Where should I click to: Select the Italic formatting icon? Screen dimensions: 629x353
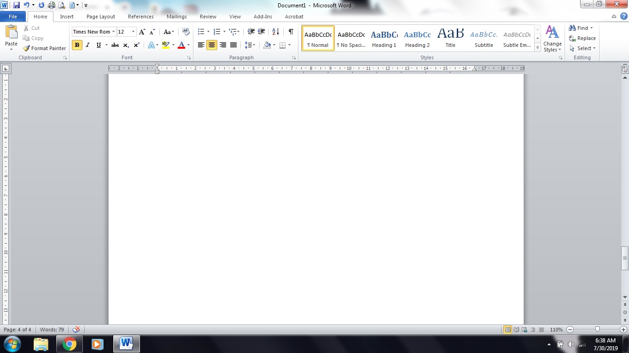coord(87,45)
